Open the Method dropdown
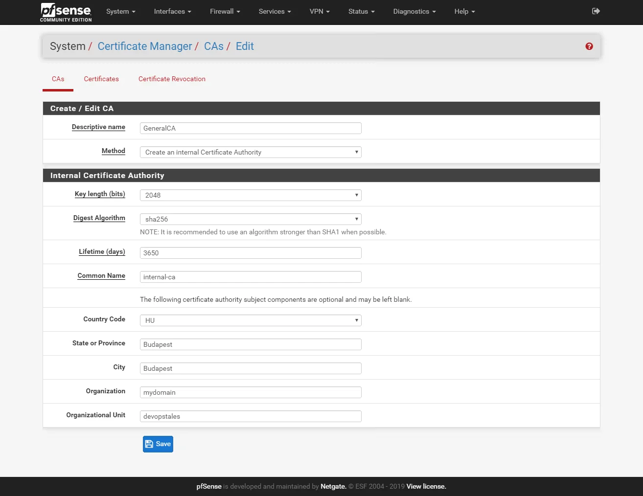Screen dimensions: 643x496 pos(250,152)
